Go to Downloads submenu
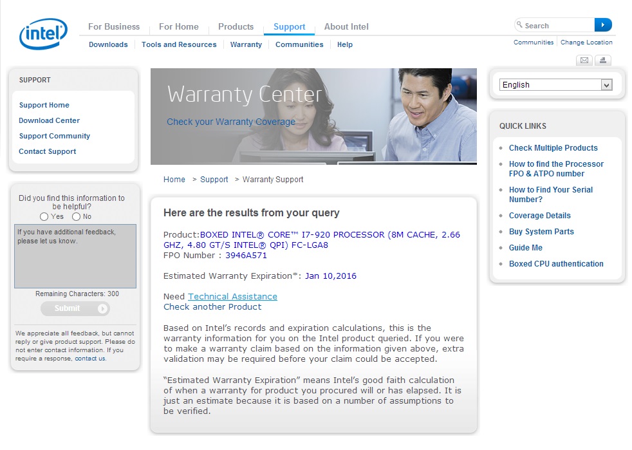632x450 pixels. [108, 44]
